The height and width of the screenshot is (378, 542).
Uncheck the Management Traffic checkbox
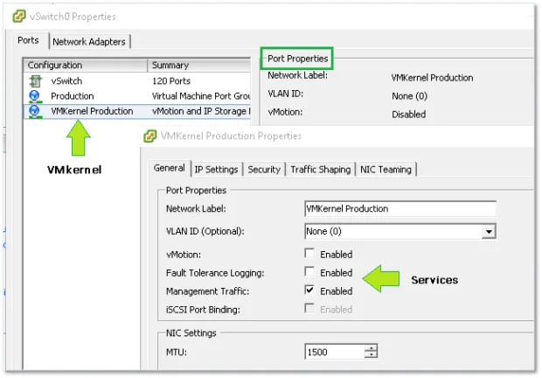(x=309, y=290)
